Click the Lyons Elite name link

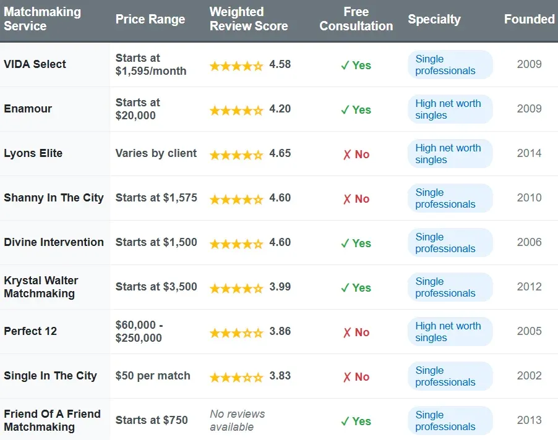(33, 153)
